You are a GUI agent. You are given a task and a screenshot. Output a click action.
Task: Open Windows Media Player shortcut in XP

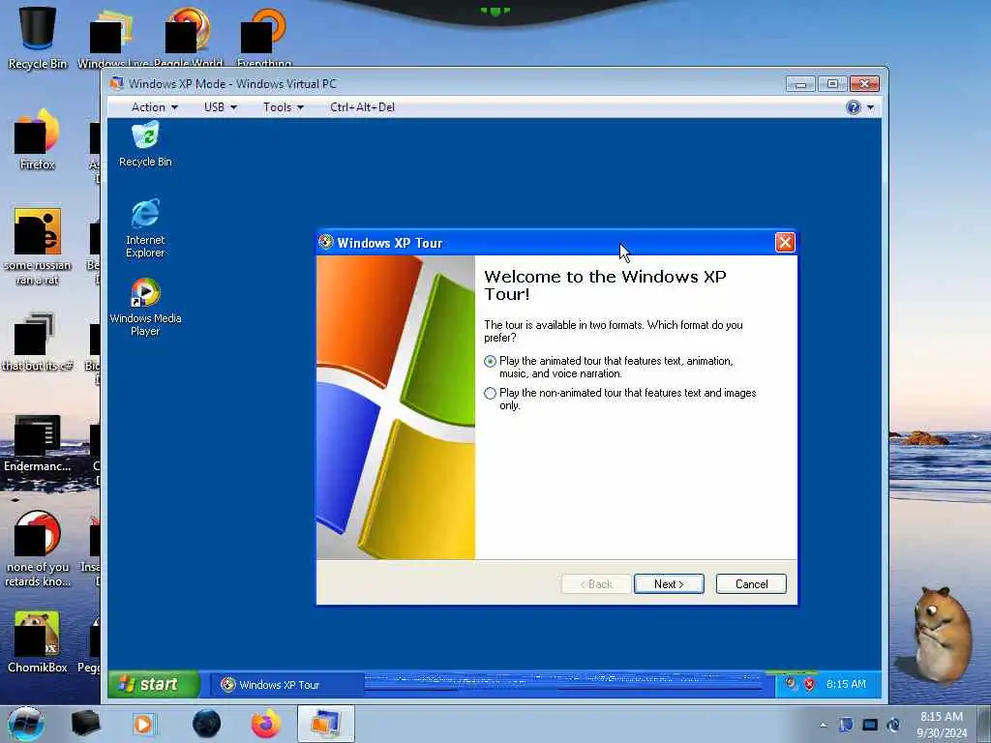coord(145,307)
